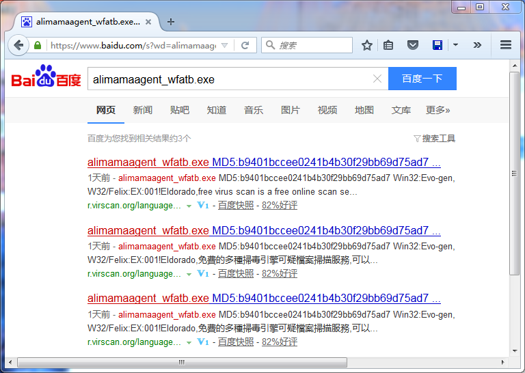Open a new tab with plus button
Image resolution: width=525 pixels, height=373 pixels.
pos(171,22)
